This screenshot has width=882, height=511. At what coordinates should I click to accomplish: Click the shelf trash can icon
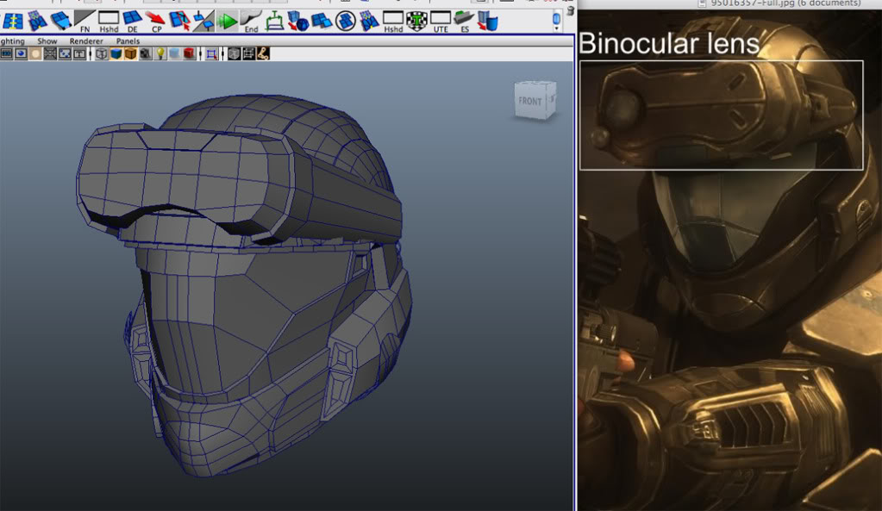pos(571,10)
